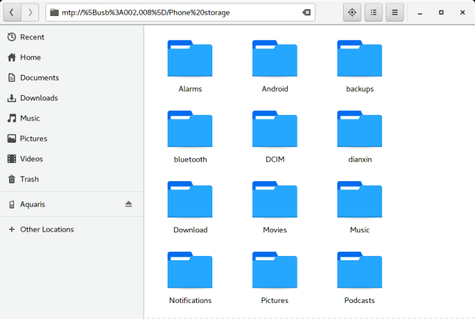
Task: Open Trash in the sidebar
Action: click(71, 179)
